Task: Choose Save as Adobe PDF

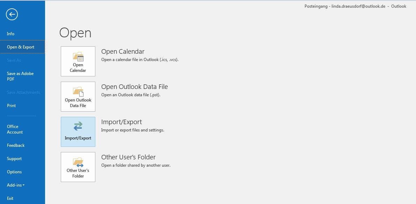Action: pyautogui.click(x=20, y=76)
